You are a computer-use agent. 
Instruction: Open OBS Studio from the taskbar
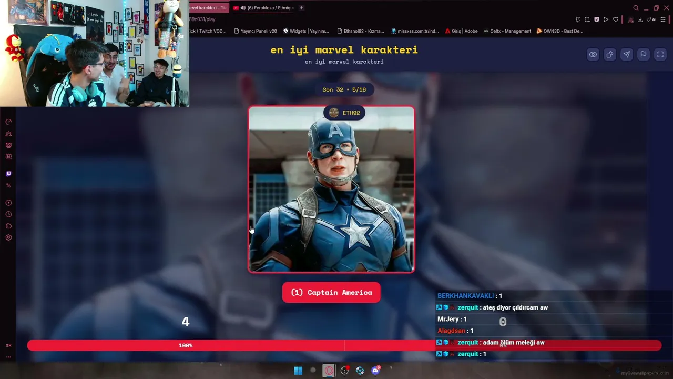[x=344, y=371]
